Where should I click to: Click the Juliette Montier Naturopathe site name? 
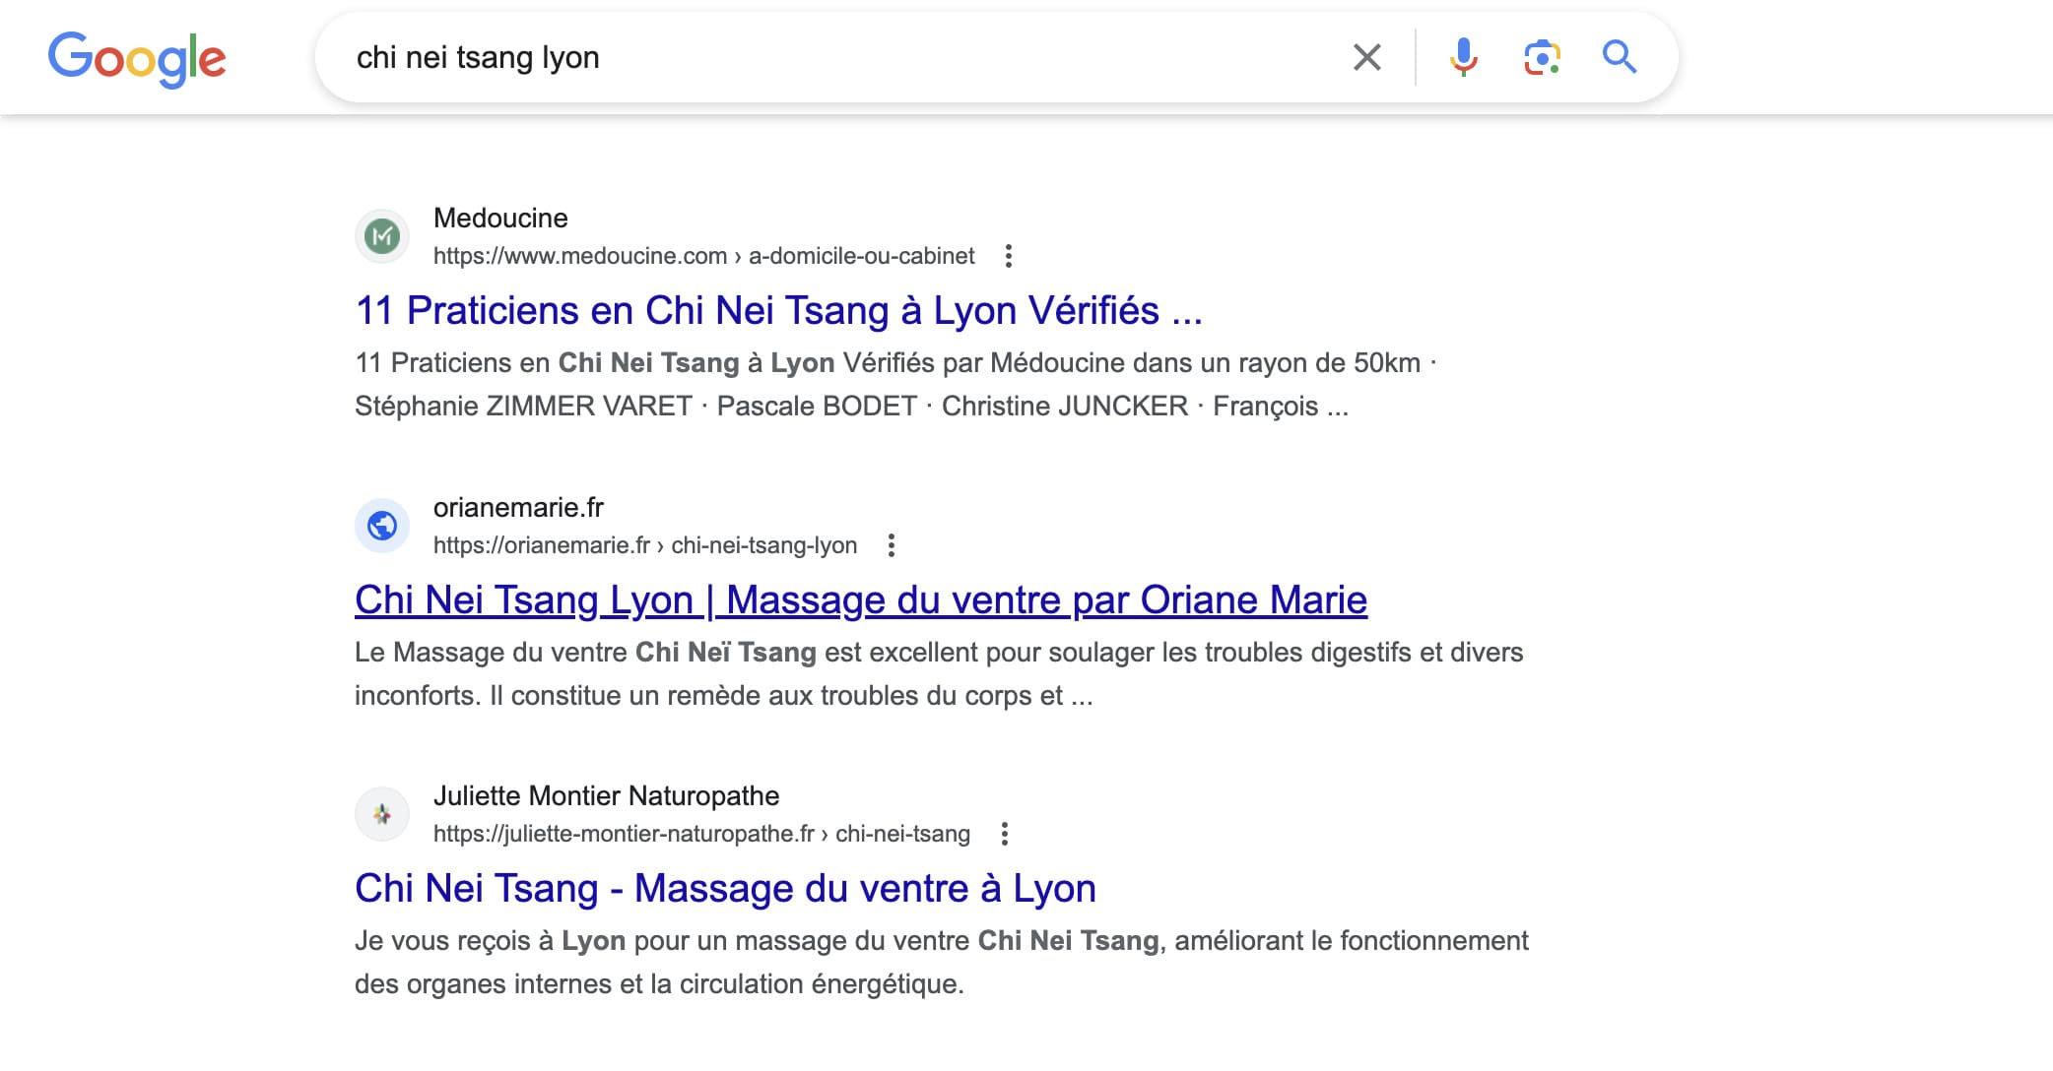pos(606,795)
